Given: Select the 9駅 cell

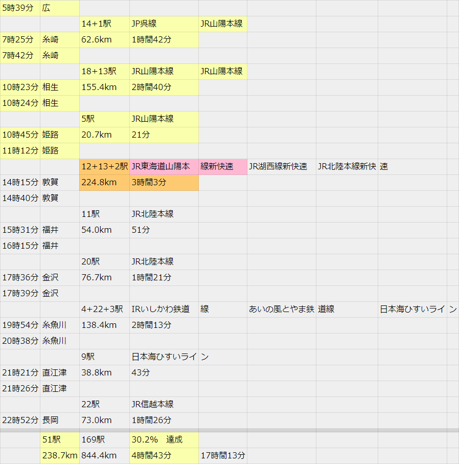Looking at the screenshot, I should [x=104, y=357].
